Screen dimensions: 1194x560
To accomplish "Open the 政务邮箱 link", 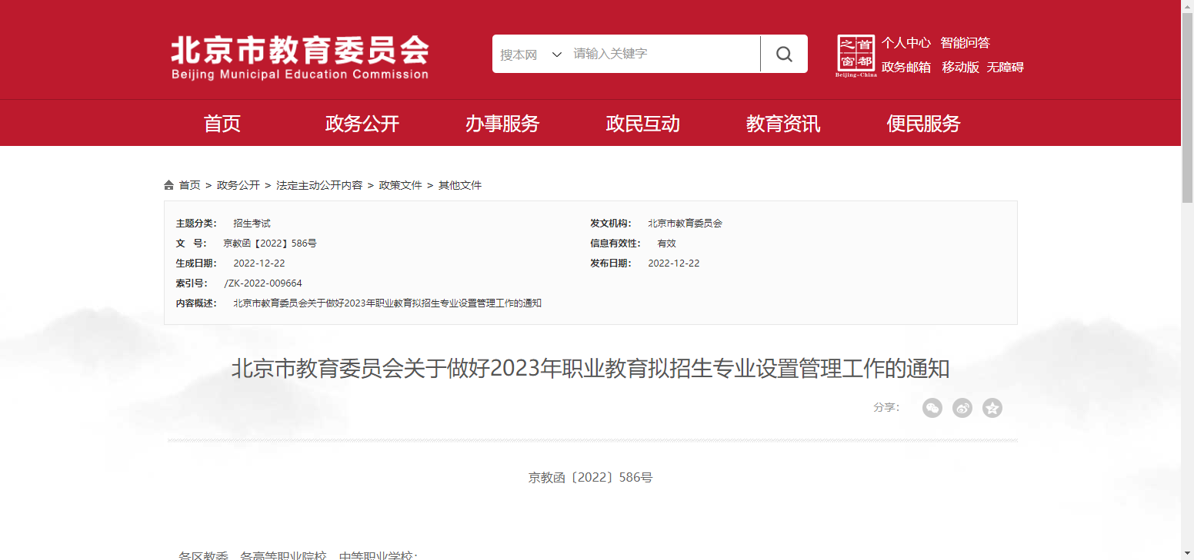I will click(x=906, y=68).
